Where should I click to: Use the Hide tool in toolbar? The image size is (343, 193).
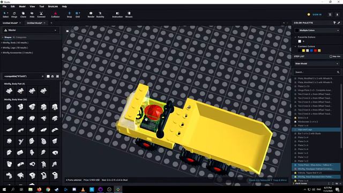click(32, 14)
